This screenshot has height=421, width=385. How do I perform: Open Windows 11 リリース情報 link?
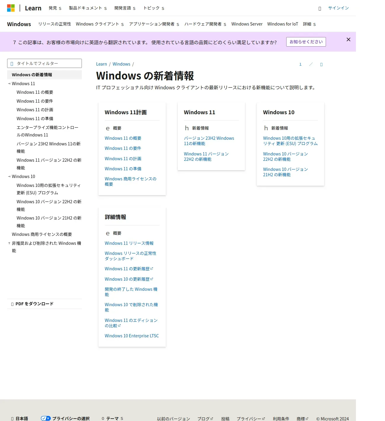click(129, 243)
